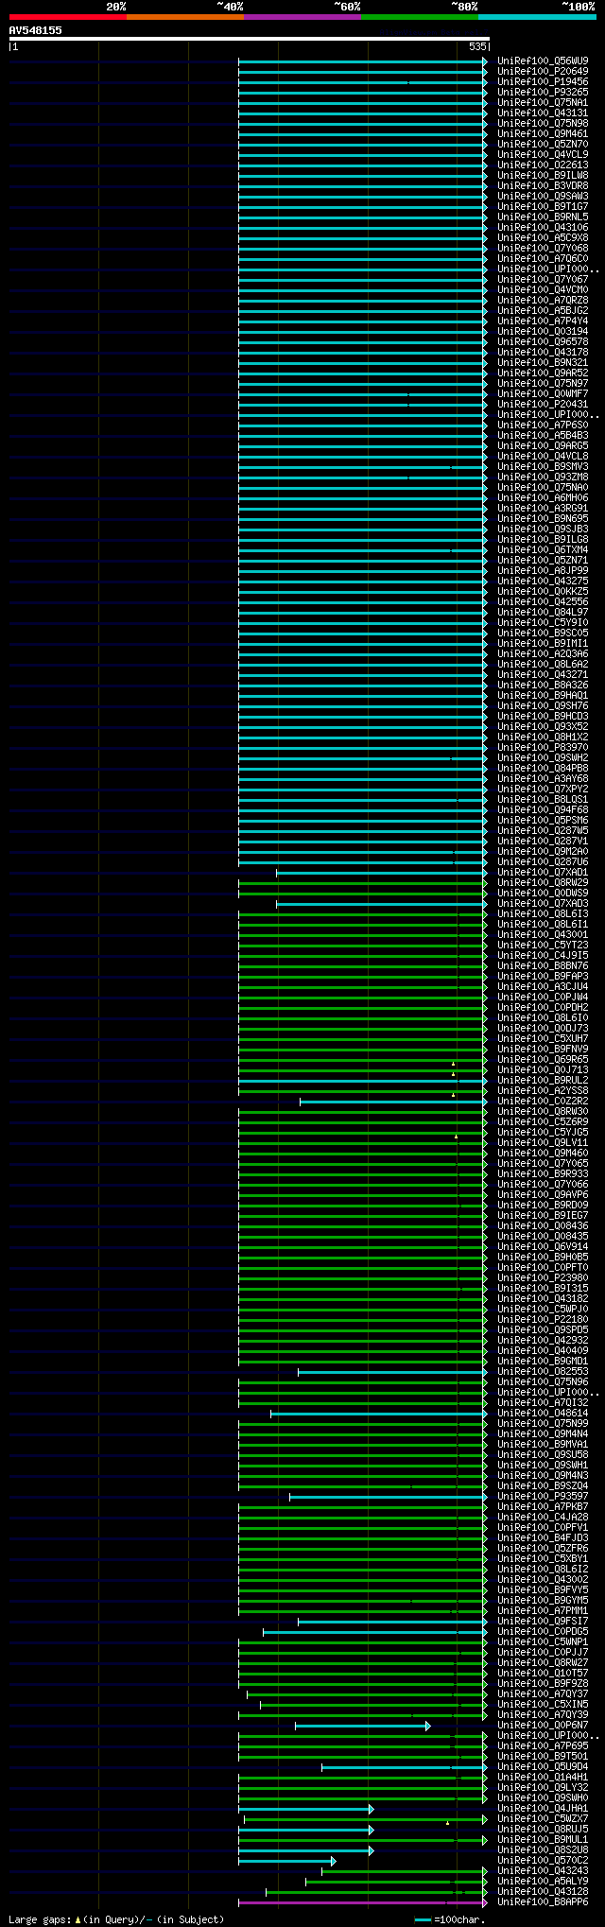This screenshot has height=1927, width=605.
Task: Select the UniRef100_Q5ZN70 label
Action: [x=543, y=144]
